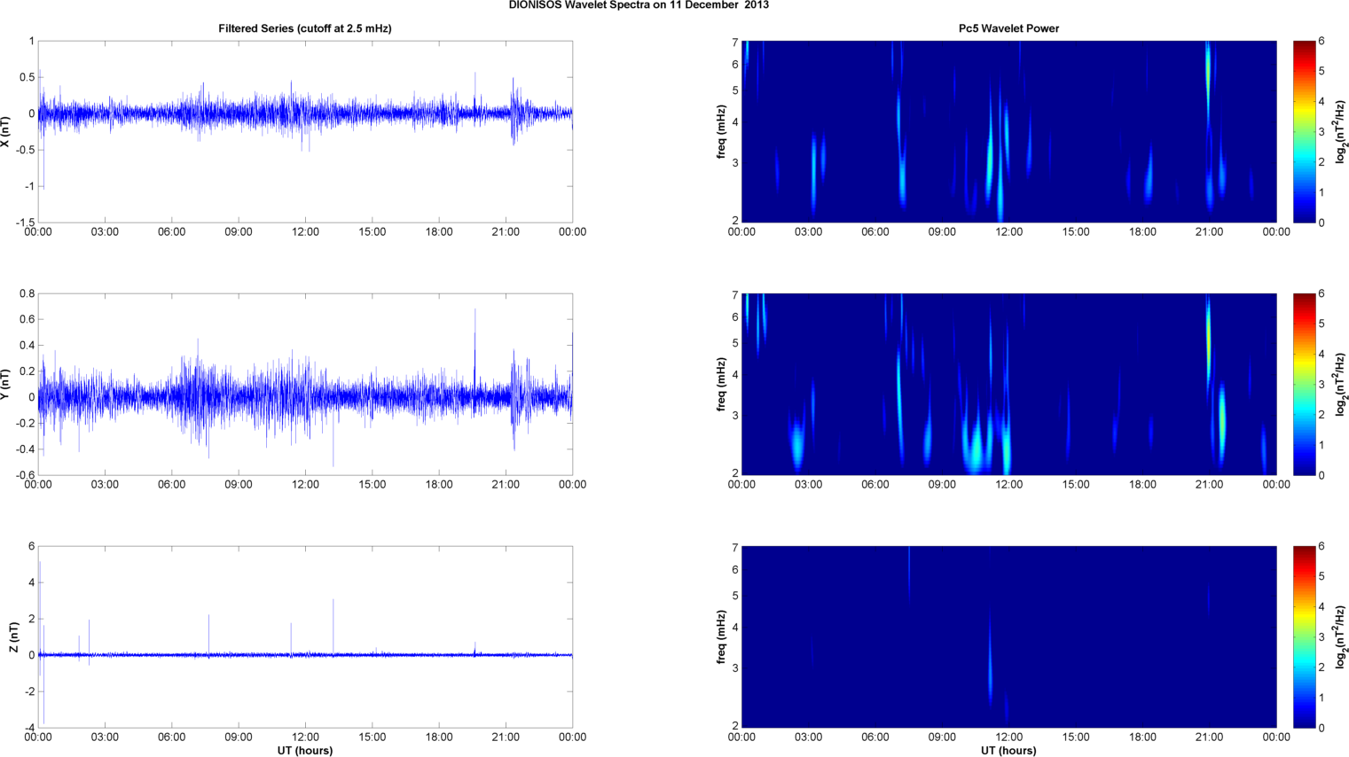The width and height of the screenshot is (1349, 757).
Task: Click the '2' frequency tick of Z wavelet spectrogram
Action: coord(735,726)
